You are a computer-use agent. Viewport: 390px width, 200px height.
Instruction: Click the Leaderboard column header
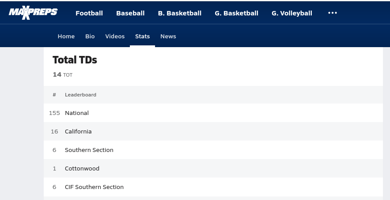(x=80, y=95)
